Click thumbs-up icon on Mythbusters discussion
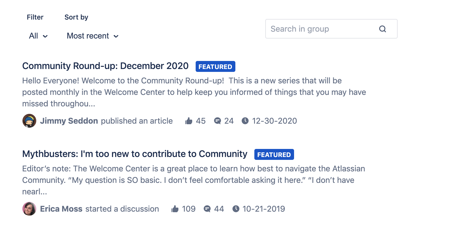This screenshot has width=450, height=226. (175, 209)
